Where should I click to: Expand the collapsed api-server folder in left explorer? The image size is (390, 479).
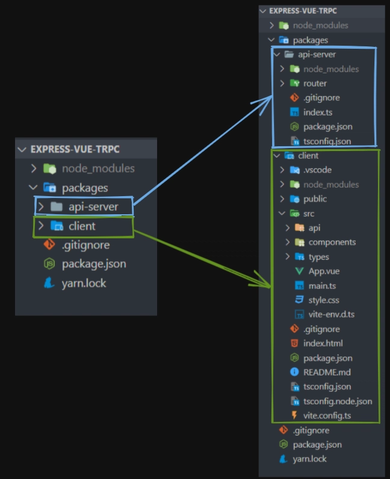pyautogui.click(x=41, y=208)
